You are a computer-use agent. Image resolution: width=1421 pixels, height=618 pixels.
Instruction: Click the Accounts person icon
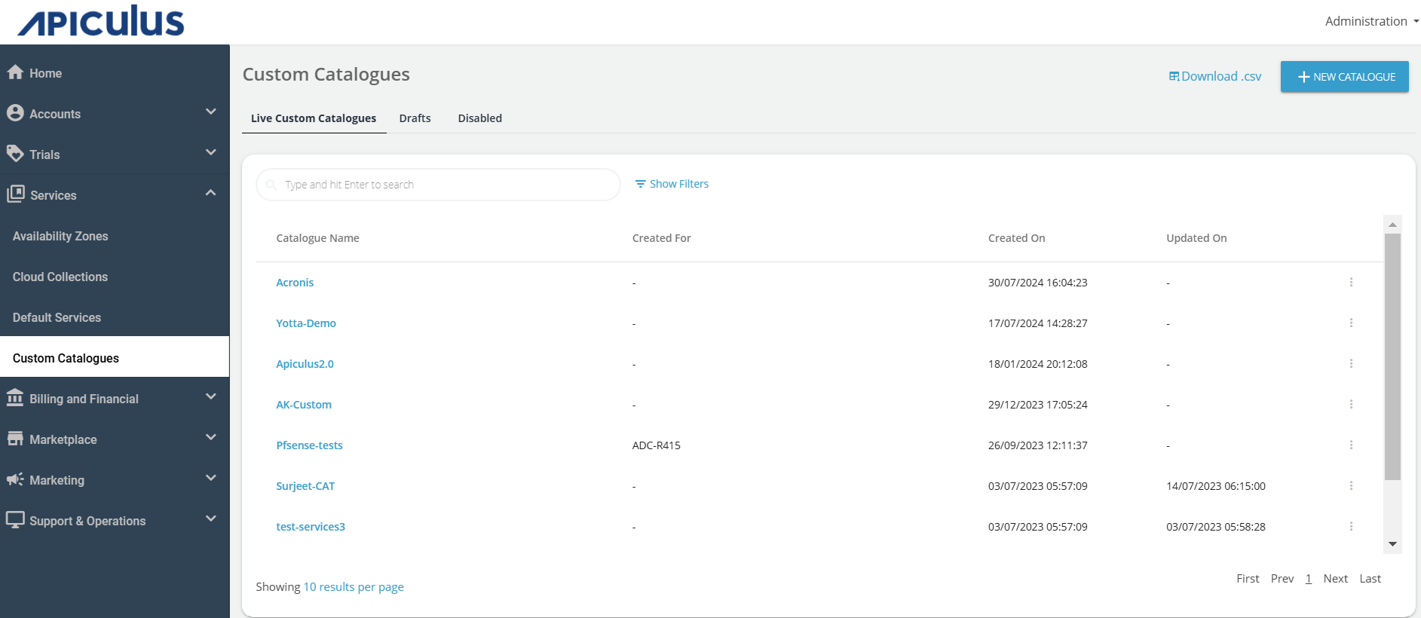click(15, 113)
